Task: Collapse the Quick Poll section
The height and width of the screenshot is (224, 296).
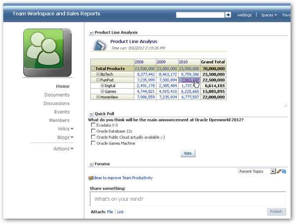Action: pyautogui.click(x=91, y=114)
